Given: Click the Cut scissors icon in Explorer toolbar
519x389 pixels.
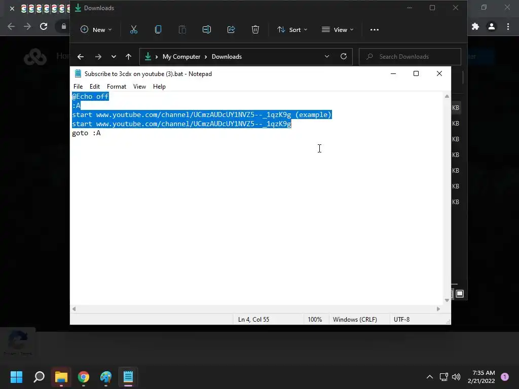Looking at the screenshot, I should 134,30.
